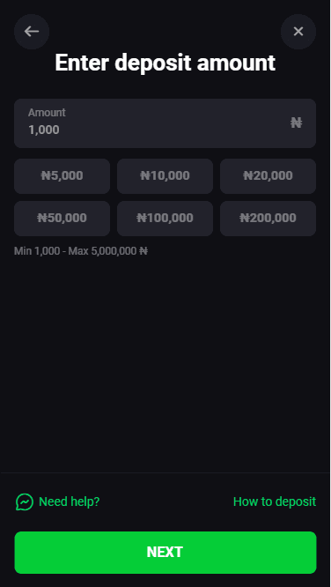Close the deposit dialog with X icon
Screen dimensions: 331x587
(298, 32)
